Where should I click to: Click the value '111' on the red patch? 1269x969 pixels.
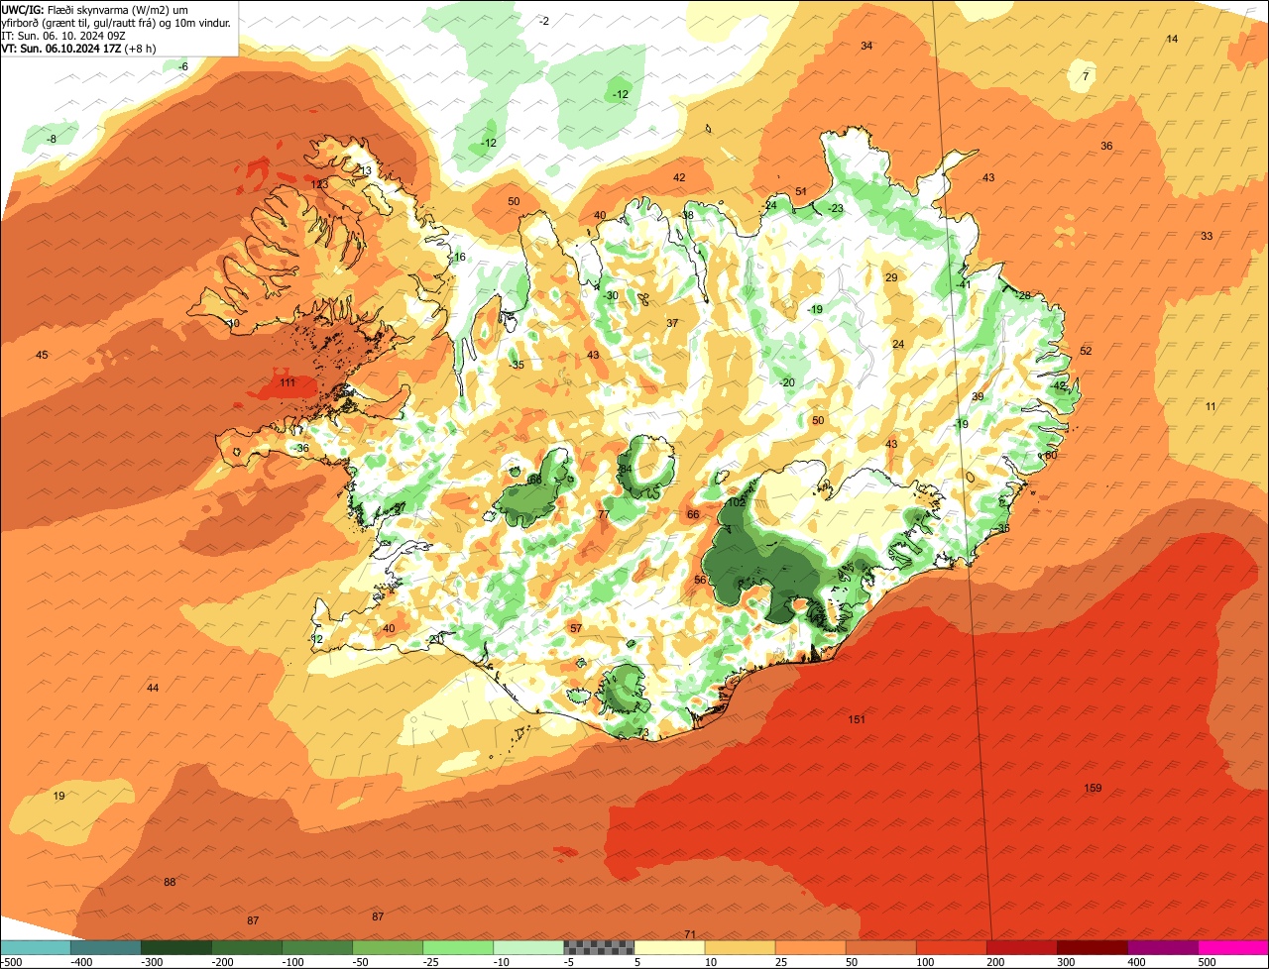click(x=288, y=382)
